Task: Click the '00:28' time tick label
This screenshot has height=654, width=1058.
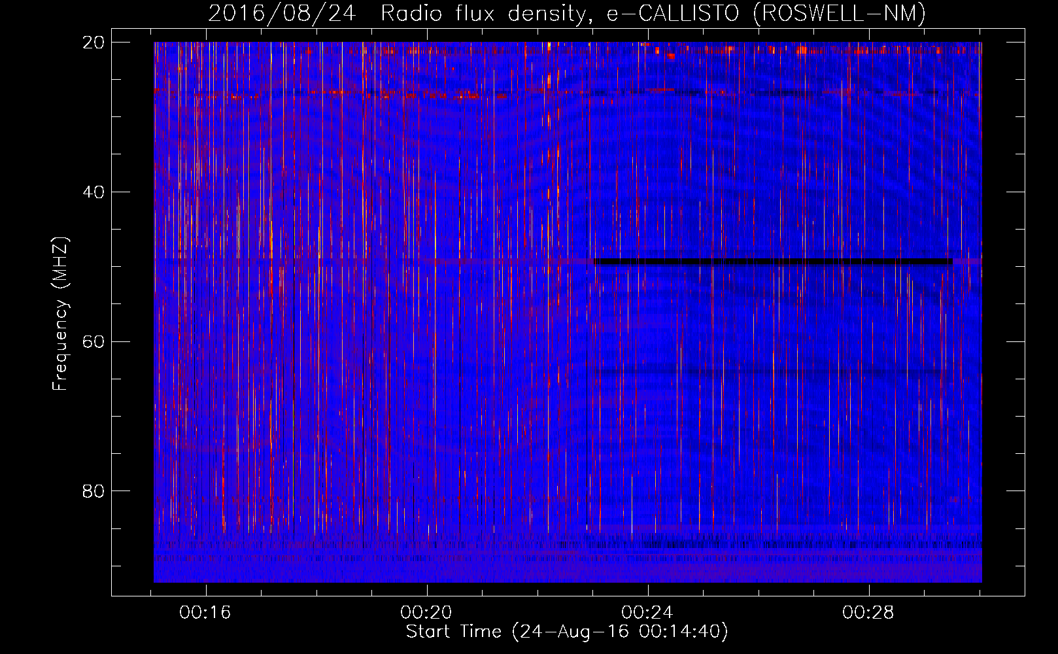Action: (x=868, y=612)
